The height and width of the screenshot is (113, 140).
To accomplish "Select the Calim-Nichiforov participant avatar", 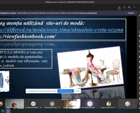I will [52, 104].
